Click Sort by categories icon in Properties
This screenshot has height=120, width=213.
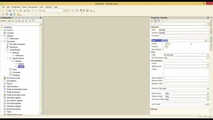click(x=155, y=21)
